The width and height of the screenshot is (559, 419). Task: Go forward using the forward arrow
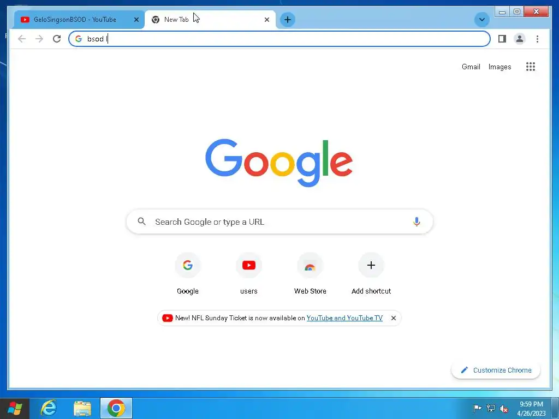(39, 39)
